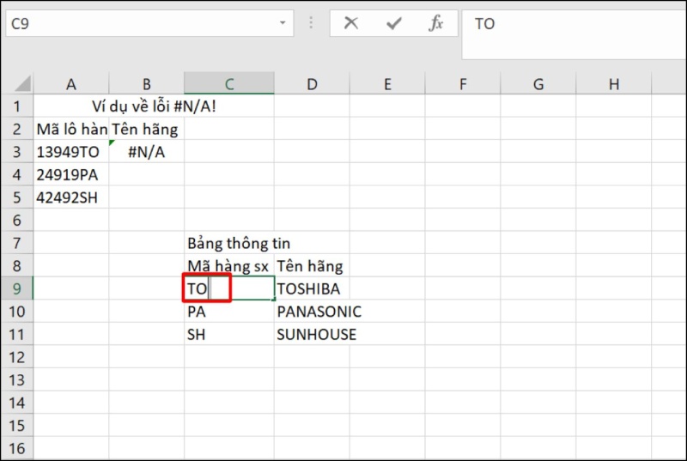Select the column A header
Screen dimensions: 687x461
71,83
